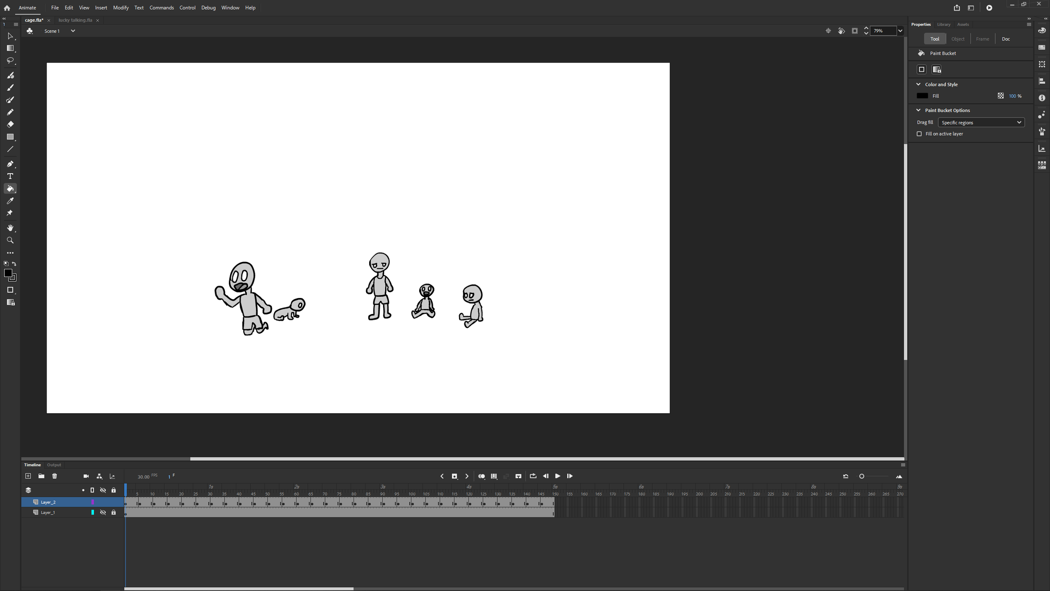Add a new layer in timeline
1050x591 pixels.
(x=28, y=476)
